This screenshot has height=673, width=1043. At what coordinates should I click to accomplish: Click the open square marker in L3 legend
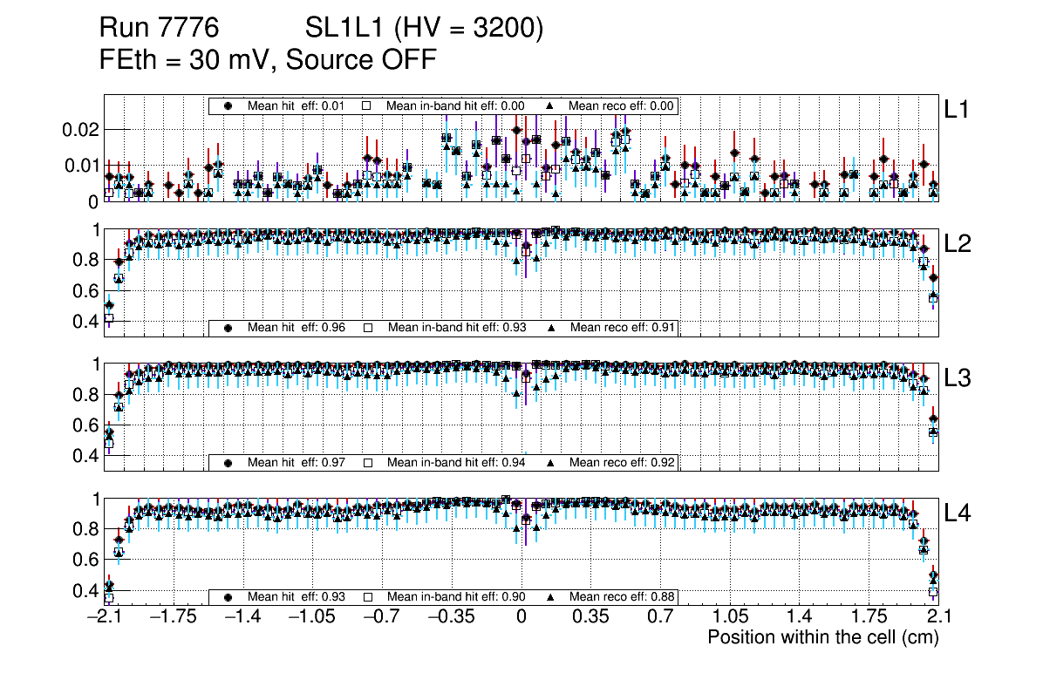pos(367,462)
